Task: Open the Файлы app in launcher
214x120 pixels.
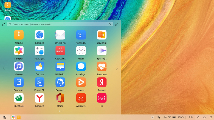Action: (19, 35)
